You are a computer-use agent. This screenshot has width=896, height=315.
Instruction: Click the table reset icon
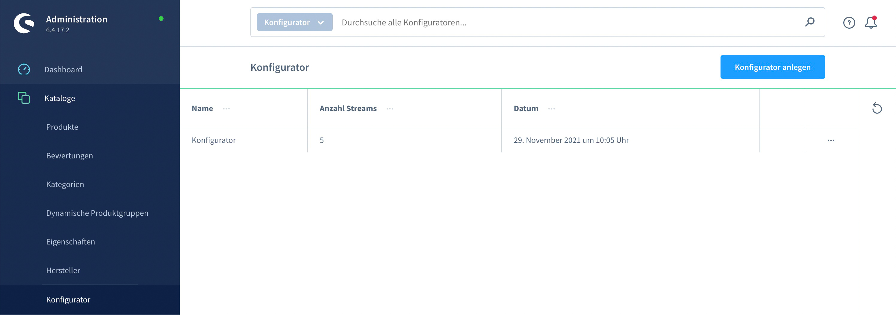877,108
